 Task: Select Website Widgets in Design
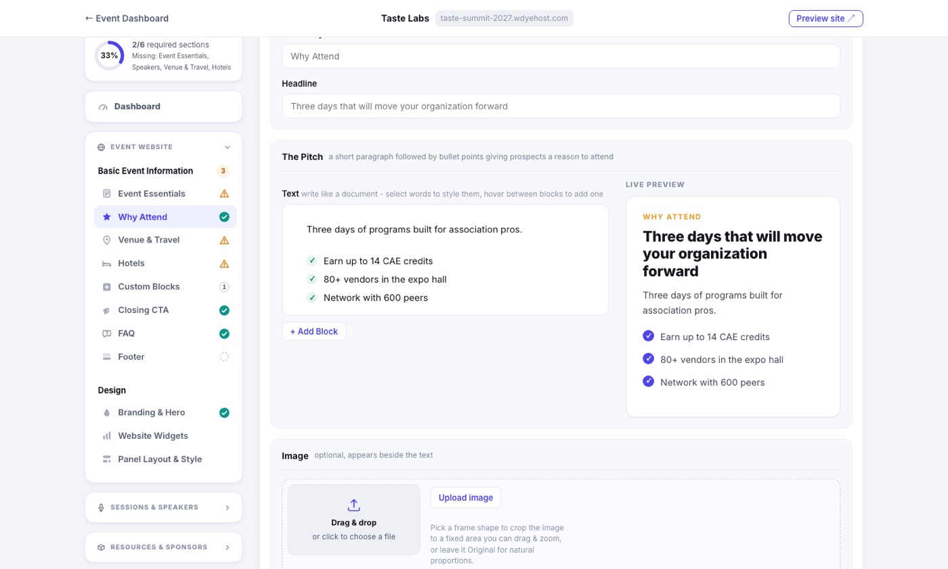coord(166,436)
